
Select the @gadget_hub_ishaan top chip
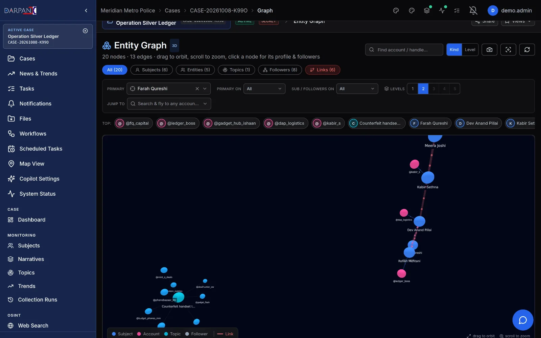tap(231, 123)
